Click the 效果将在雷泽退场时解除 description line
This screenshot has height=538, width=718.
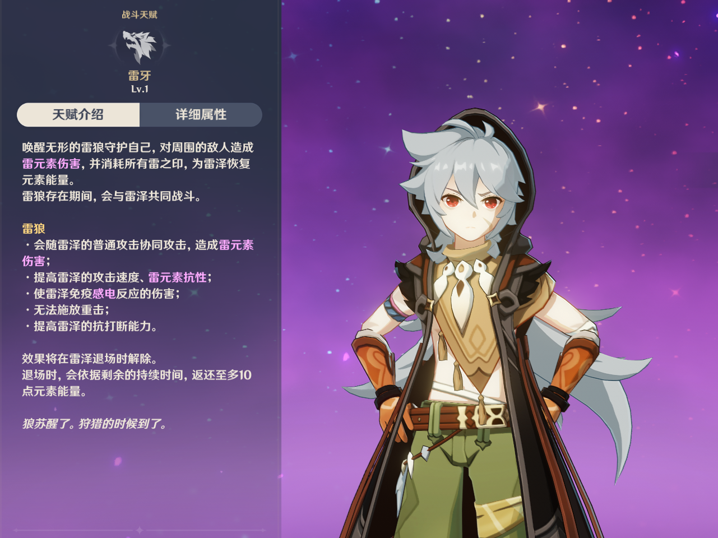pos(90,359)
